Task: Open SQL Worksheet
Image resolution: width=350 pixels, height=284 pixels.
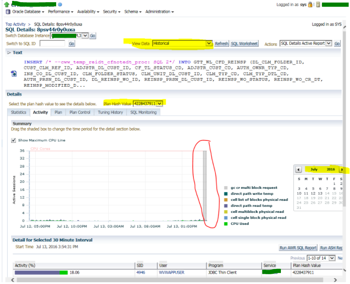Action: (x=244, y=44)
